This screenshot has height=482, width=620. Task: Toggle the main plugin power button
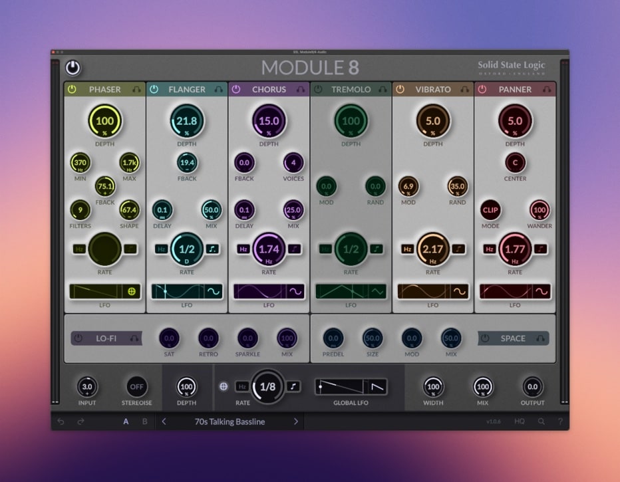click(73, 68)
